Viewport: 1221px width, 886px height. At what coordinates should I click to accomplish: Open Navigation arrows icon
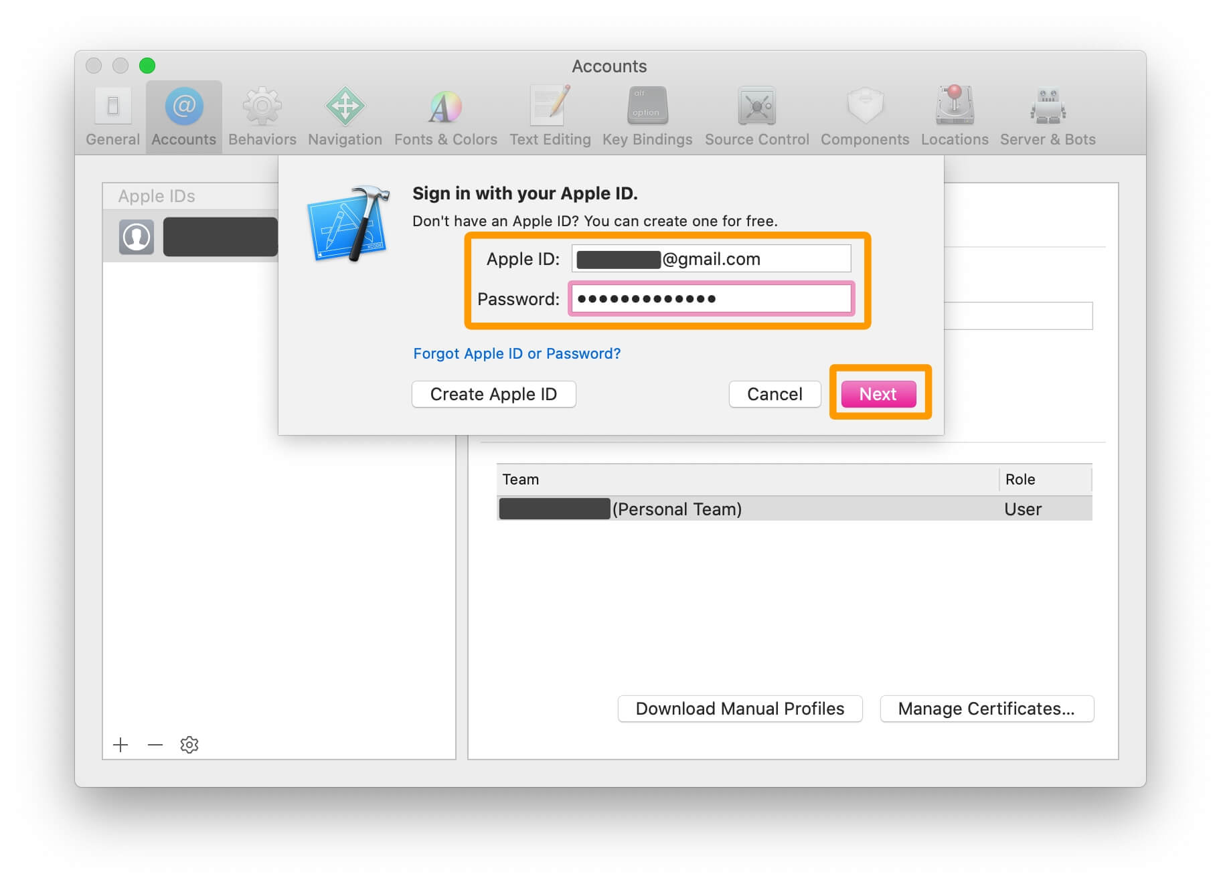click(x=345, y=106)
